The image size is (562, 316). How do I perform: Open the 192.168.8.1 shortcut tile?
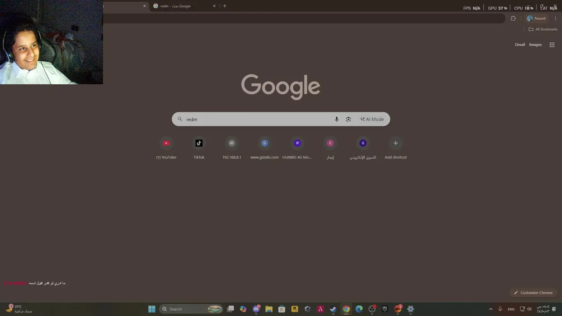(232, 149)
